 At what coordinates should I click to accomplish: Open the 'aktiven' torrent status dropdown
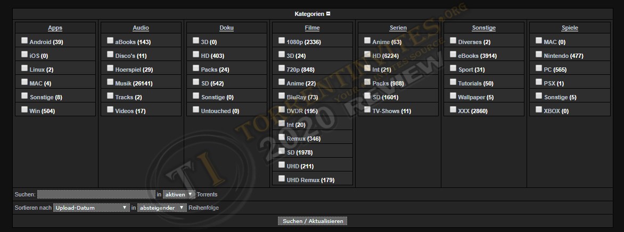pos(179,194)
